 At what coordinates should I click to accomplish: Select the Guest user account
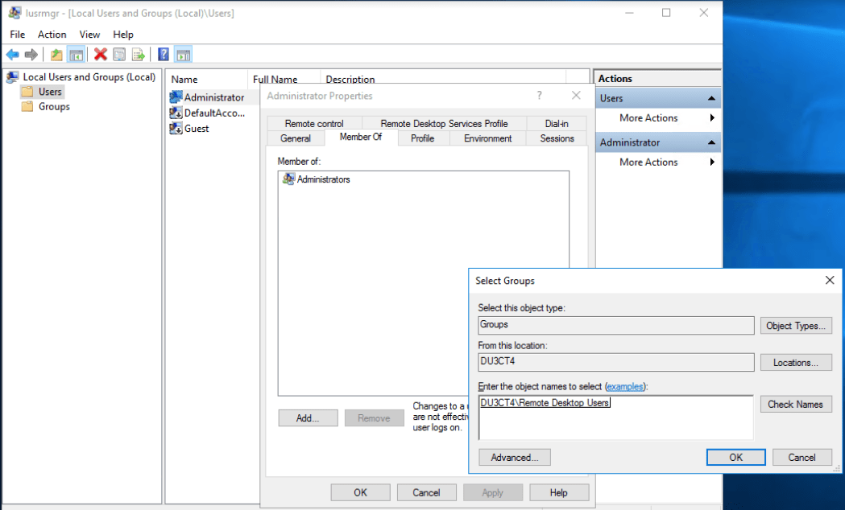point(196,129)
